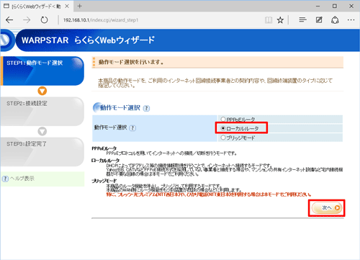360x260 pixels.
Task: Select the PPPoEルータ radio button
Action: (223, 119)
